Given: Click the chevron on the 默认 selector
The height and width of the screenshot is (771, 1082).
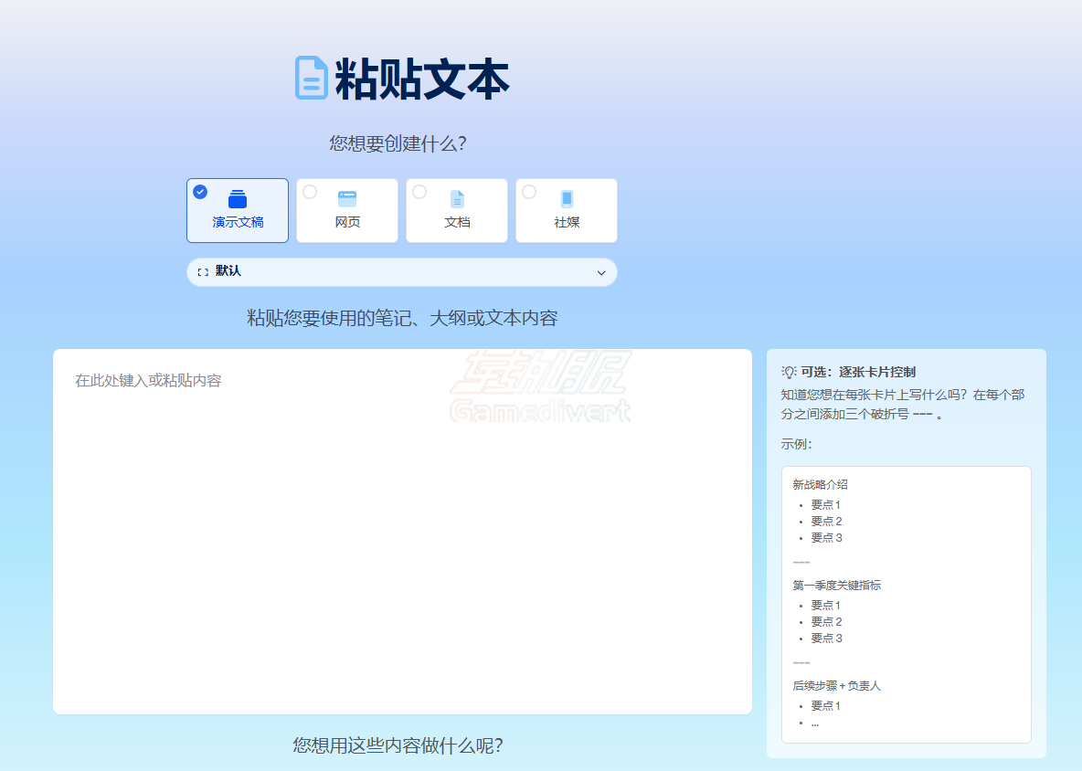Looking at the screenshot, I should coord(601,272).
